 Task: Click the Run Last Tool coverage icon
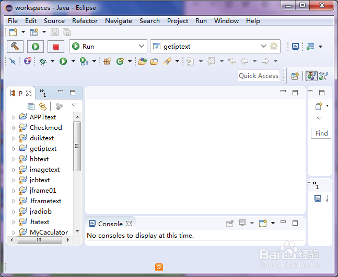84,61
